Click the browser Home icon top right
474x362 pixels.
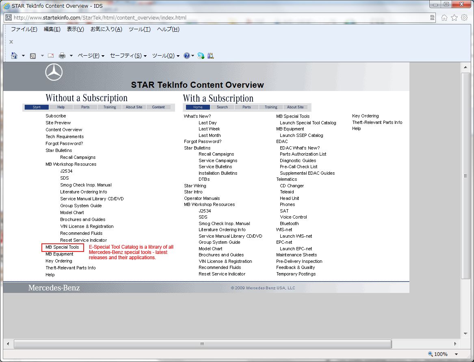tap(444, 17)
